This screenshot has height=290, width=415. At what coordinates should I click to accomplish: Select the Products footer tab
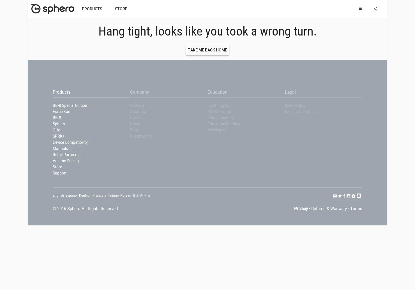tap(61, 92)
